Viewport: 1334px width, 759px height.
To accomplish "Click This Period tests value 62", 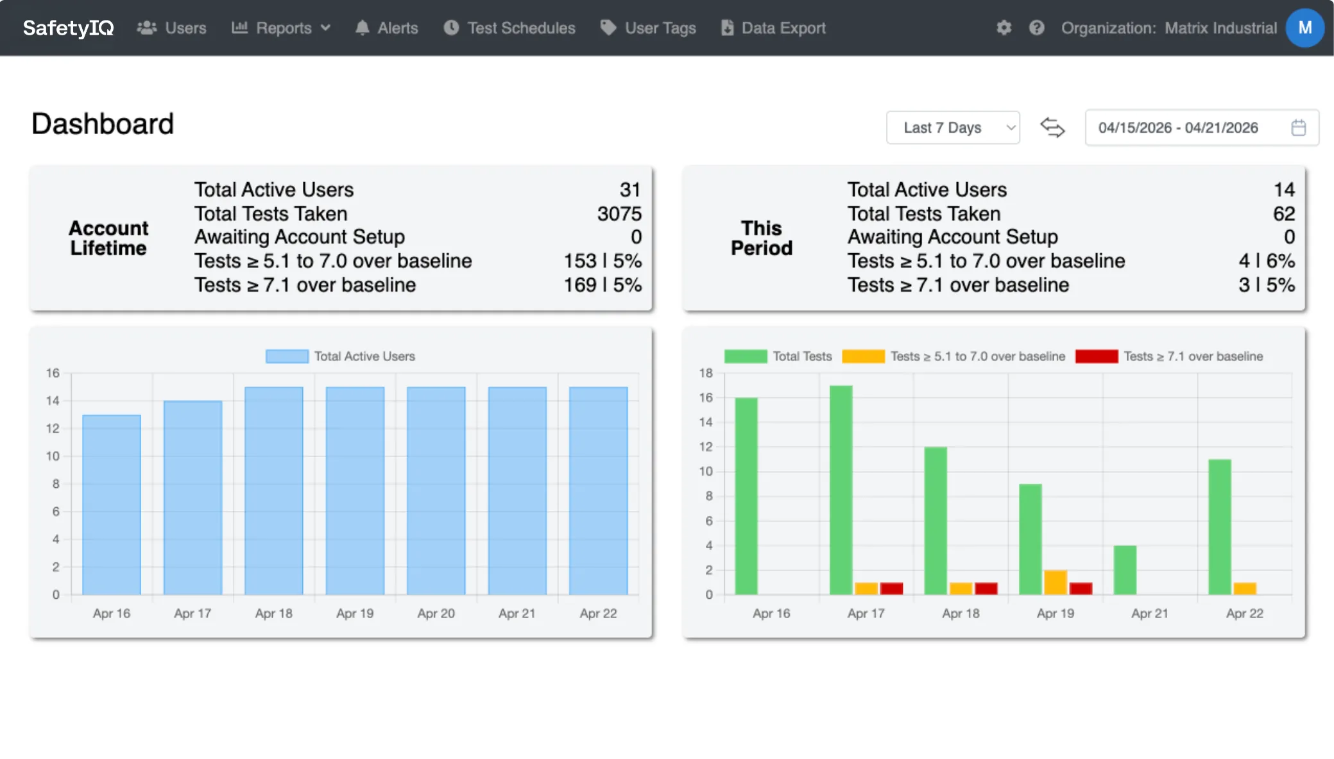I will 1284,213.
